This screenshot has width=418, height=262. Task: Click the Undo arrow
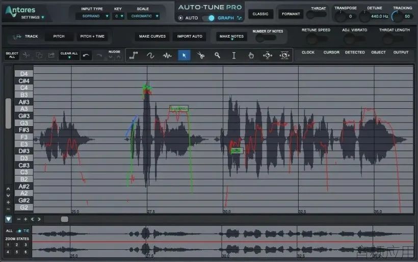(x=86, y=55)
